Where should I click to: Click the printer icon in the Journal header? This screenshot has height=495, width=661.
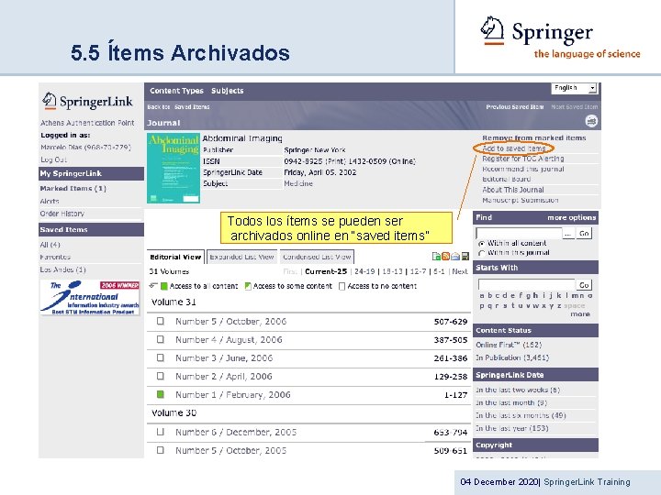pyautogui.click(x=591, y=121)
